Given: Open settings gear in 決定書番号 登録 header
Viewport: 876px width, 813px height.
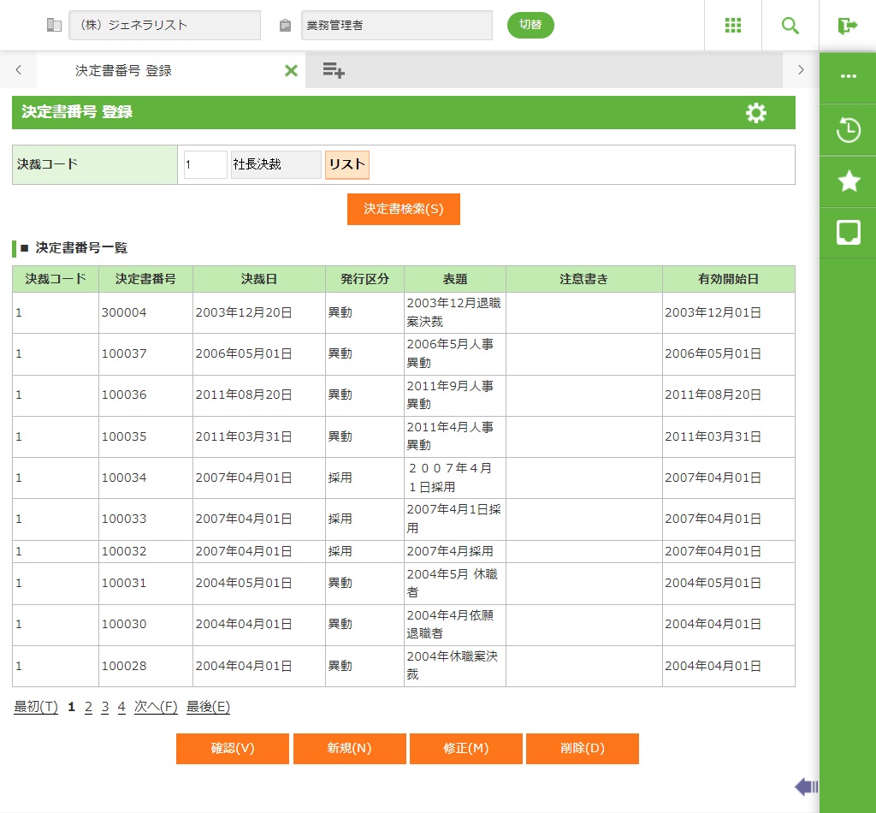Looking at the screenshot, I should [756, 113].
